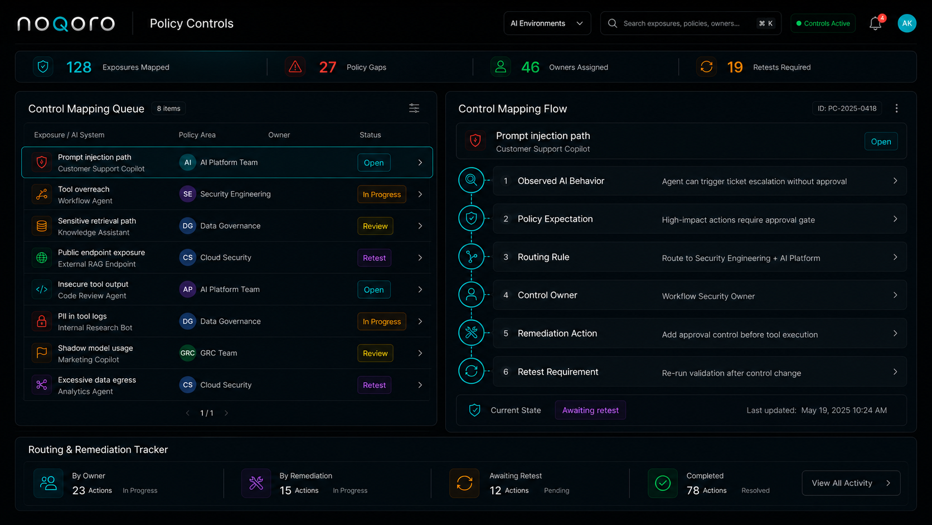Expand the Tool overreach row chevron
This screenshot has height=525, width=932.
(x=420, y=194)
